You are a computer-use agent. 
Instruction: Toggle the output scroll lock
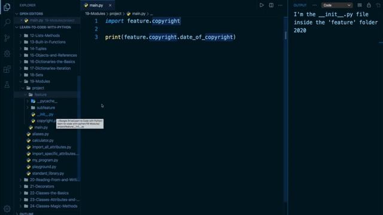[369, 5]
